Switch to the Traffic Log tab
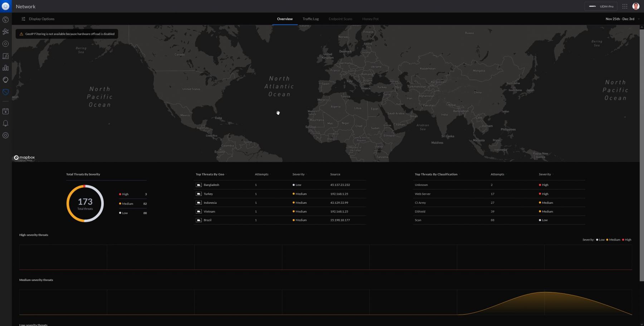Image resolution: width=644 pixels, height=326 pixels. pos(311,19)
